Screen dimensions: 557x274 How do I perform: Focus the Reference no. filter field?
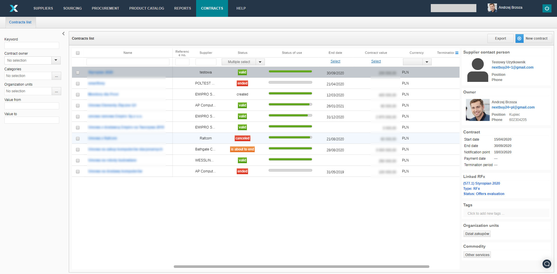182,62
